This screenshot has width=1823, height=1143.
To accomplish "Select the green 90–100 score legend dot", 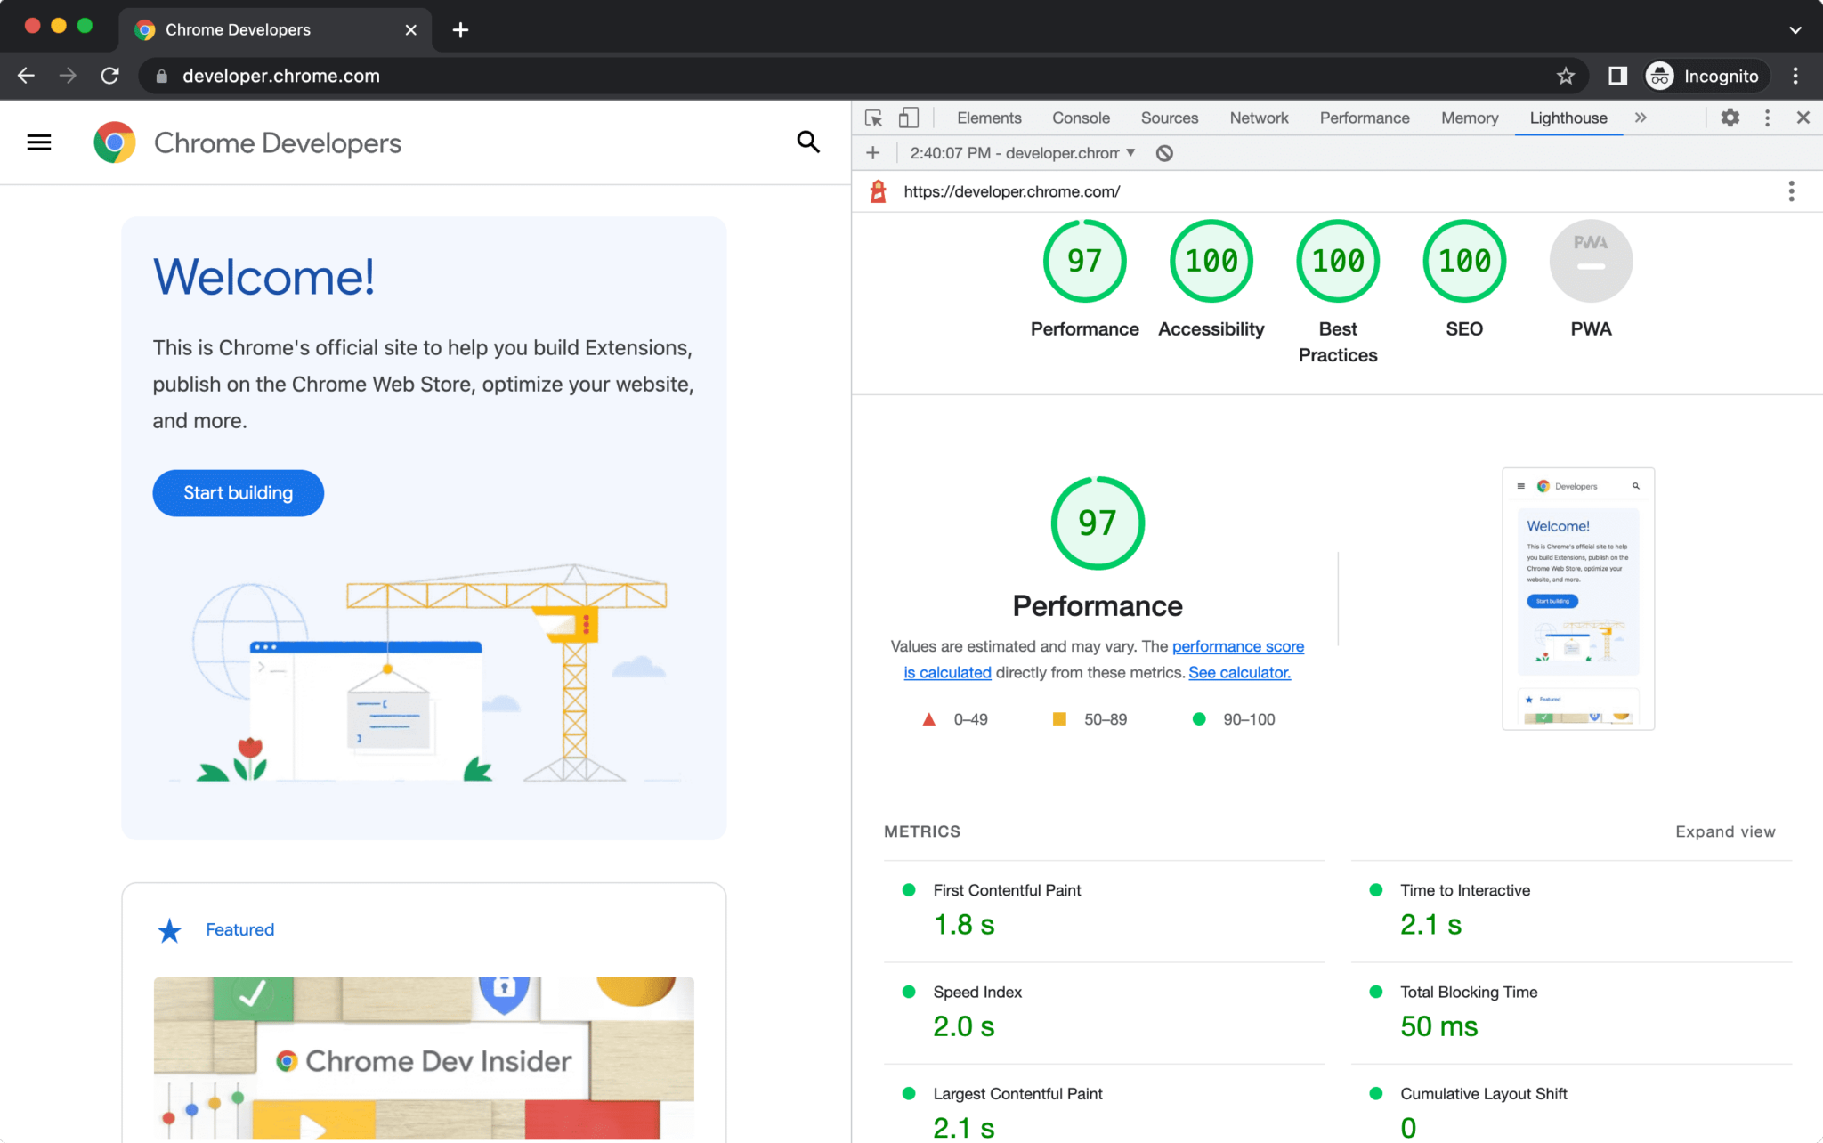I will point(1198,718).
